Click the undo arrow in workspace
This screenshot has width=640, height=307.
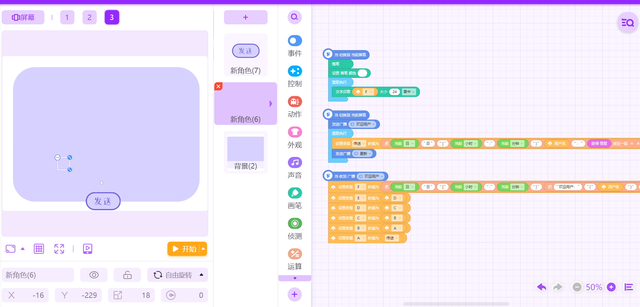tap(542, 287)
